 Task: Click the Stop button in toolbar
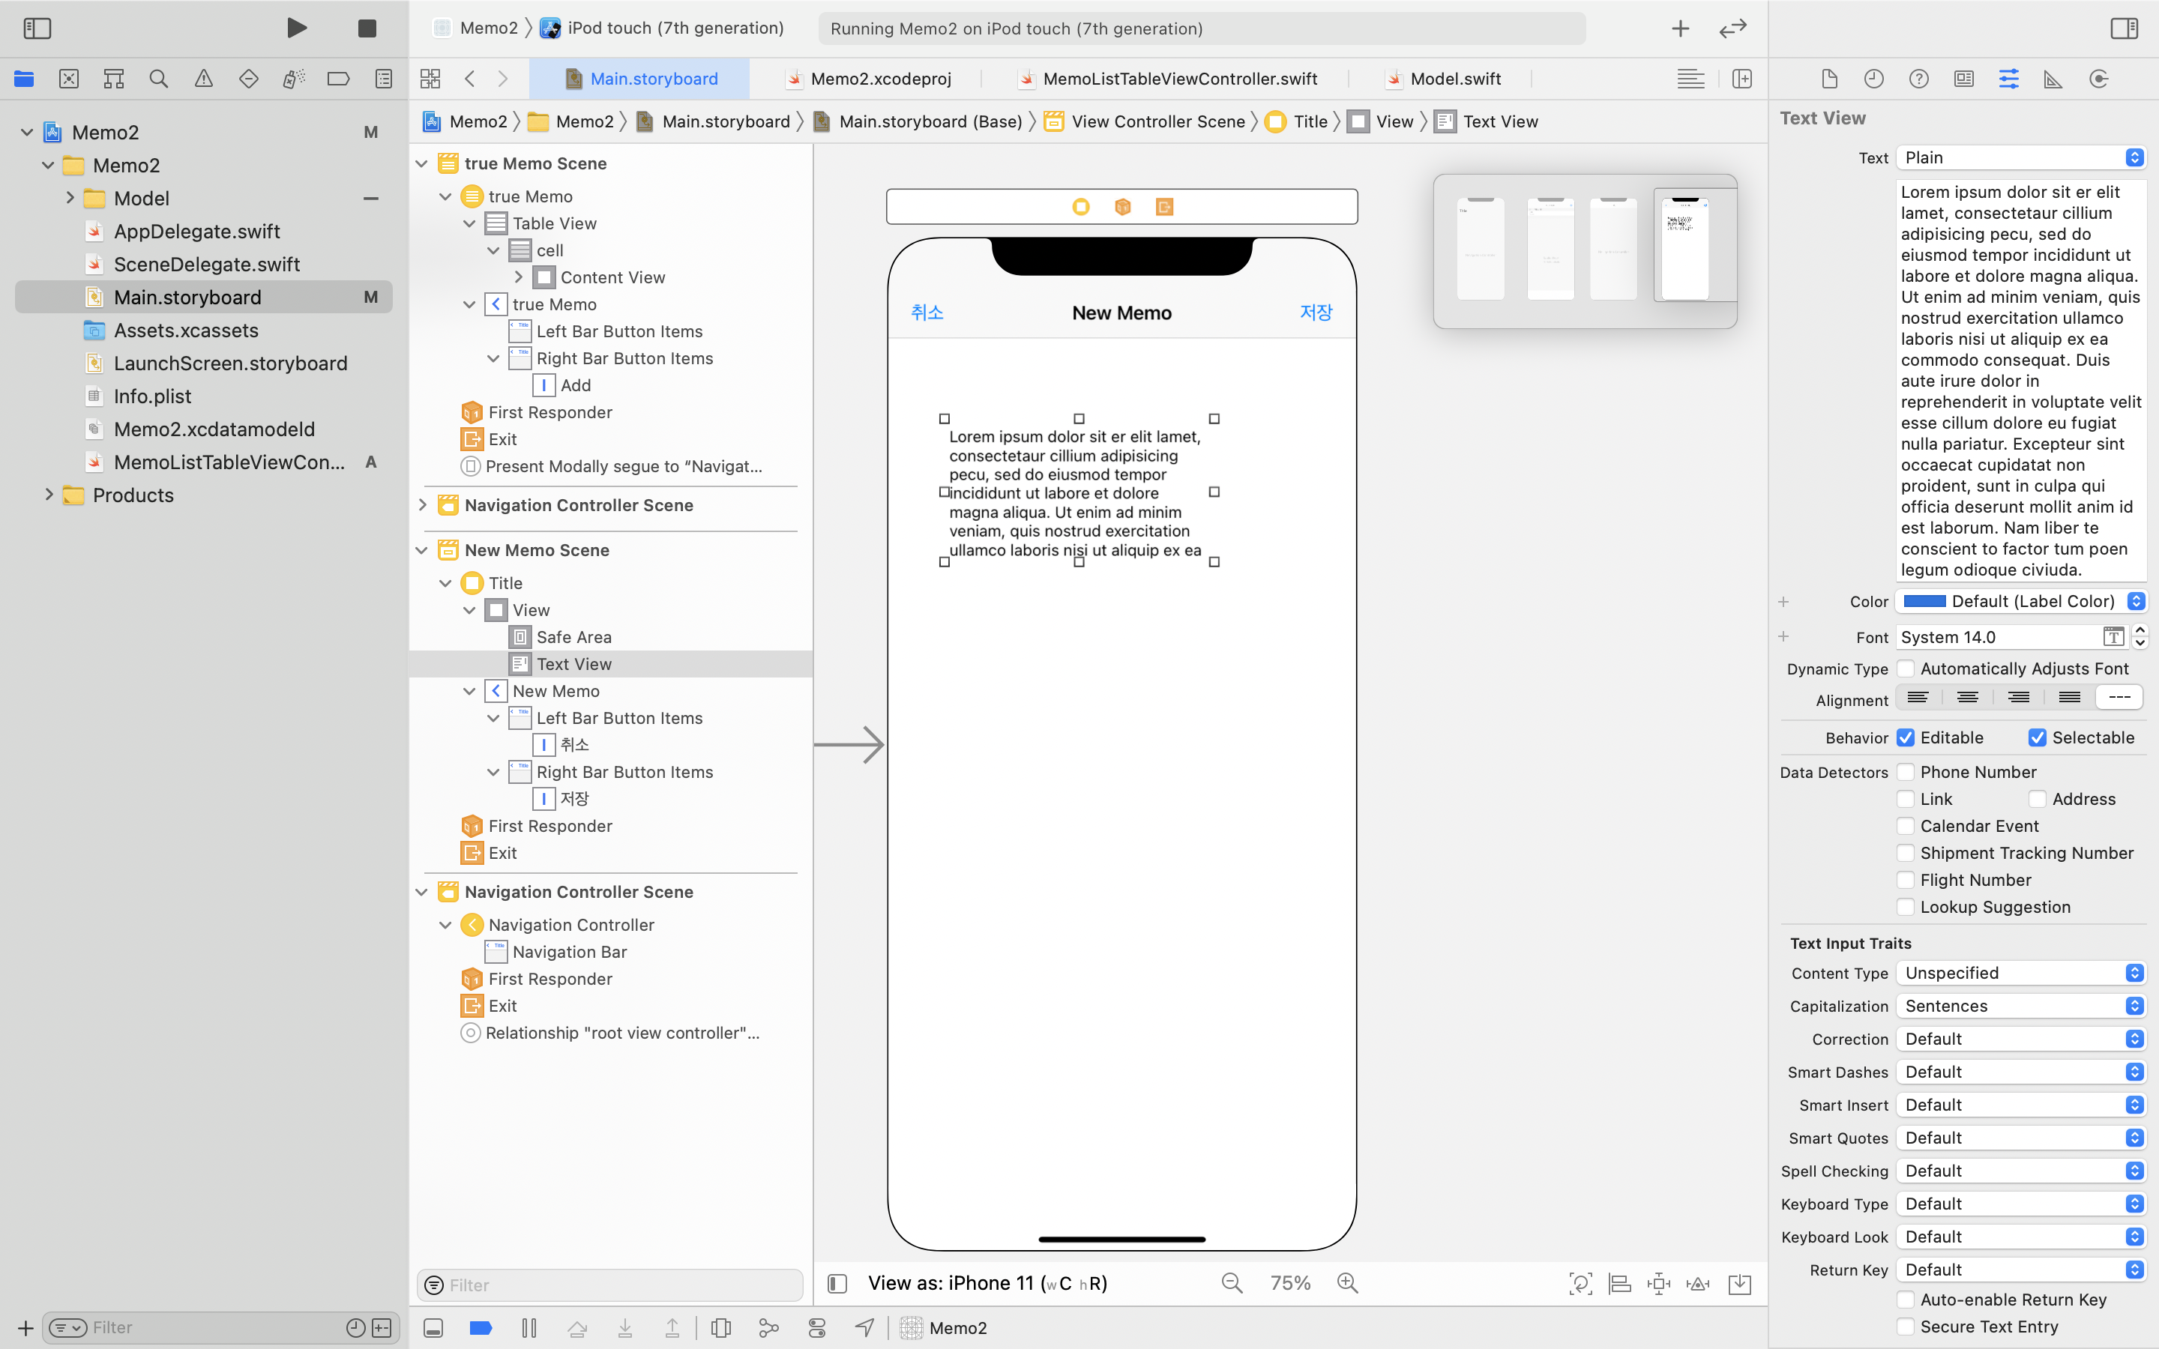[367, 28]
